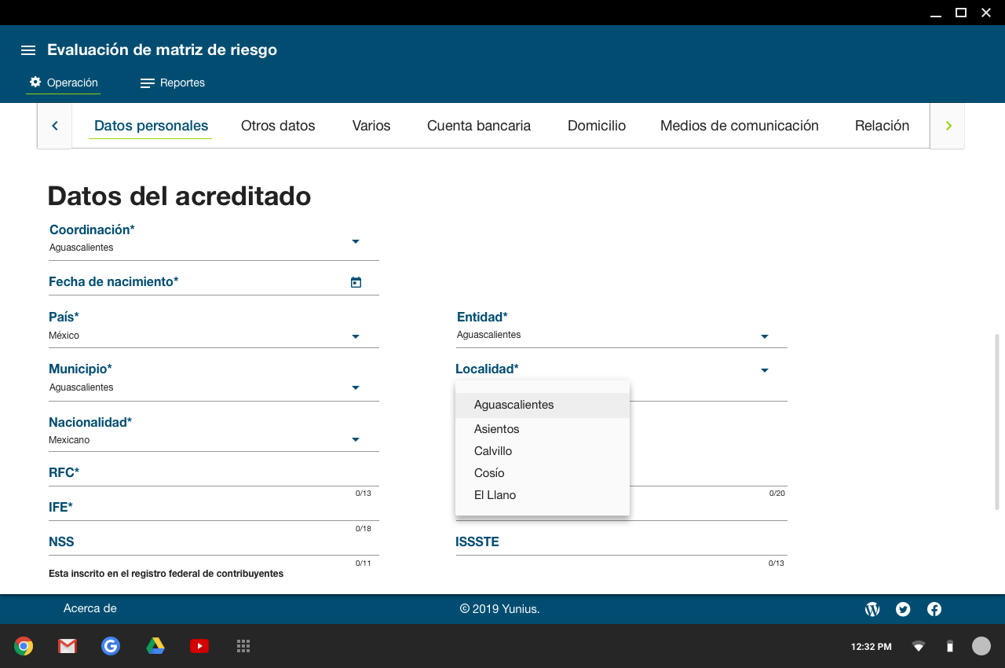Switch to the Cuenta bancaria tab
Image resolution: width=1005 pixels, height=668 pixels.
[x=478, y=126]
